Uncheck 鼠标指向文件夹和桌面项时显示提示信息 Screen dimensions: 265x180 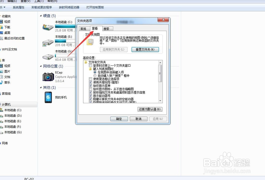click(x=90, y=92)
